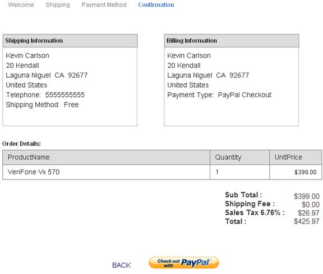Switch to the Shipping step tab
The width and height of the screenshot is (323, 274).
coord(58,4)
